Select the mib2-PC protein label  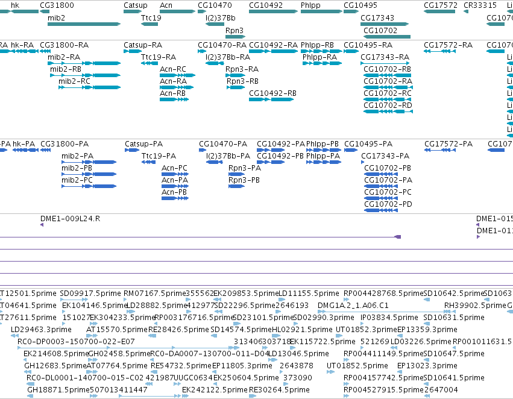point(77,180)
